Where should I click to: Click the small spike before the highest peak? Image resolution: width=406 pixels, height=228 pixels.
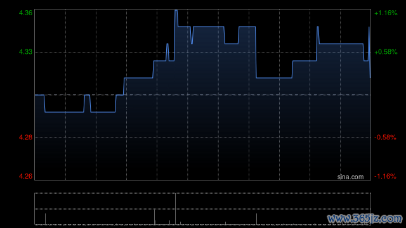tap(167, 52)
